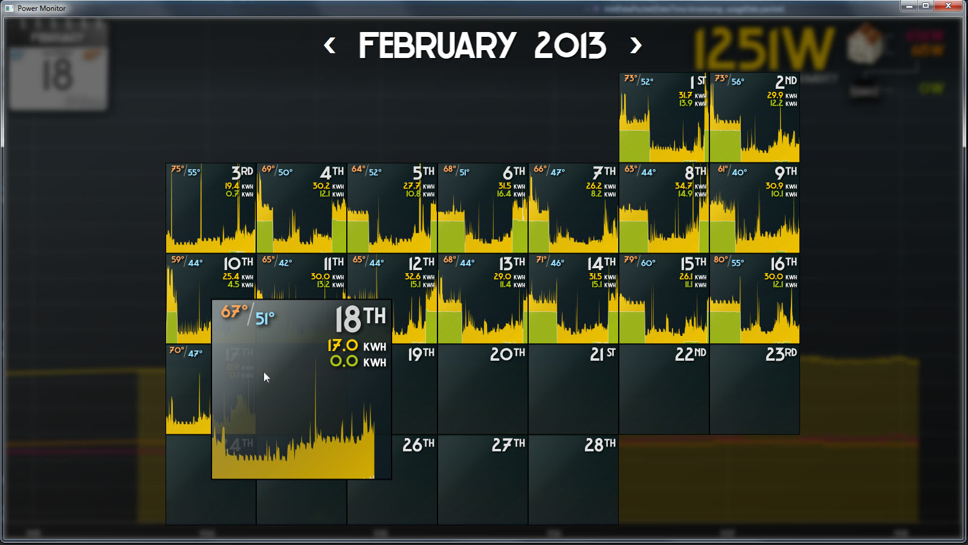Click the enlarged 18th day tile
968x545 pixels.
tap(302, 390)
